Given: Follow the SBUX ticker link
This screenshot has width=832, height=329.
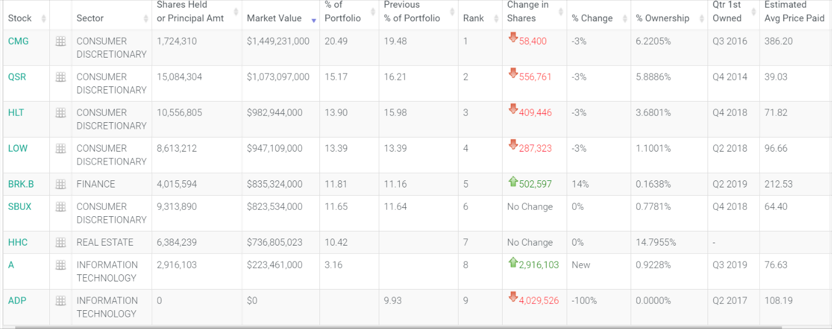Looking at the screenshot, I should point(20,207).
